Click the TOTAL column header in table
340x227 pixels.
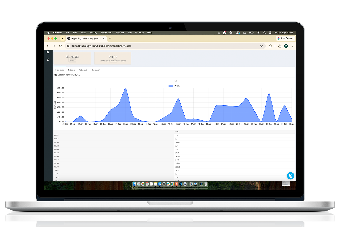(x=177, y=132)
